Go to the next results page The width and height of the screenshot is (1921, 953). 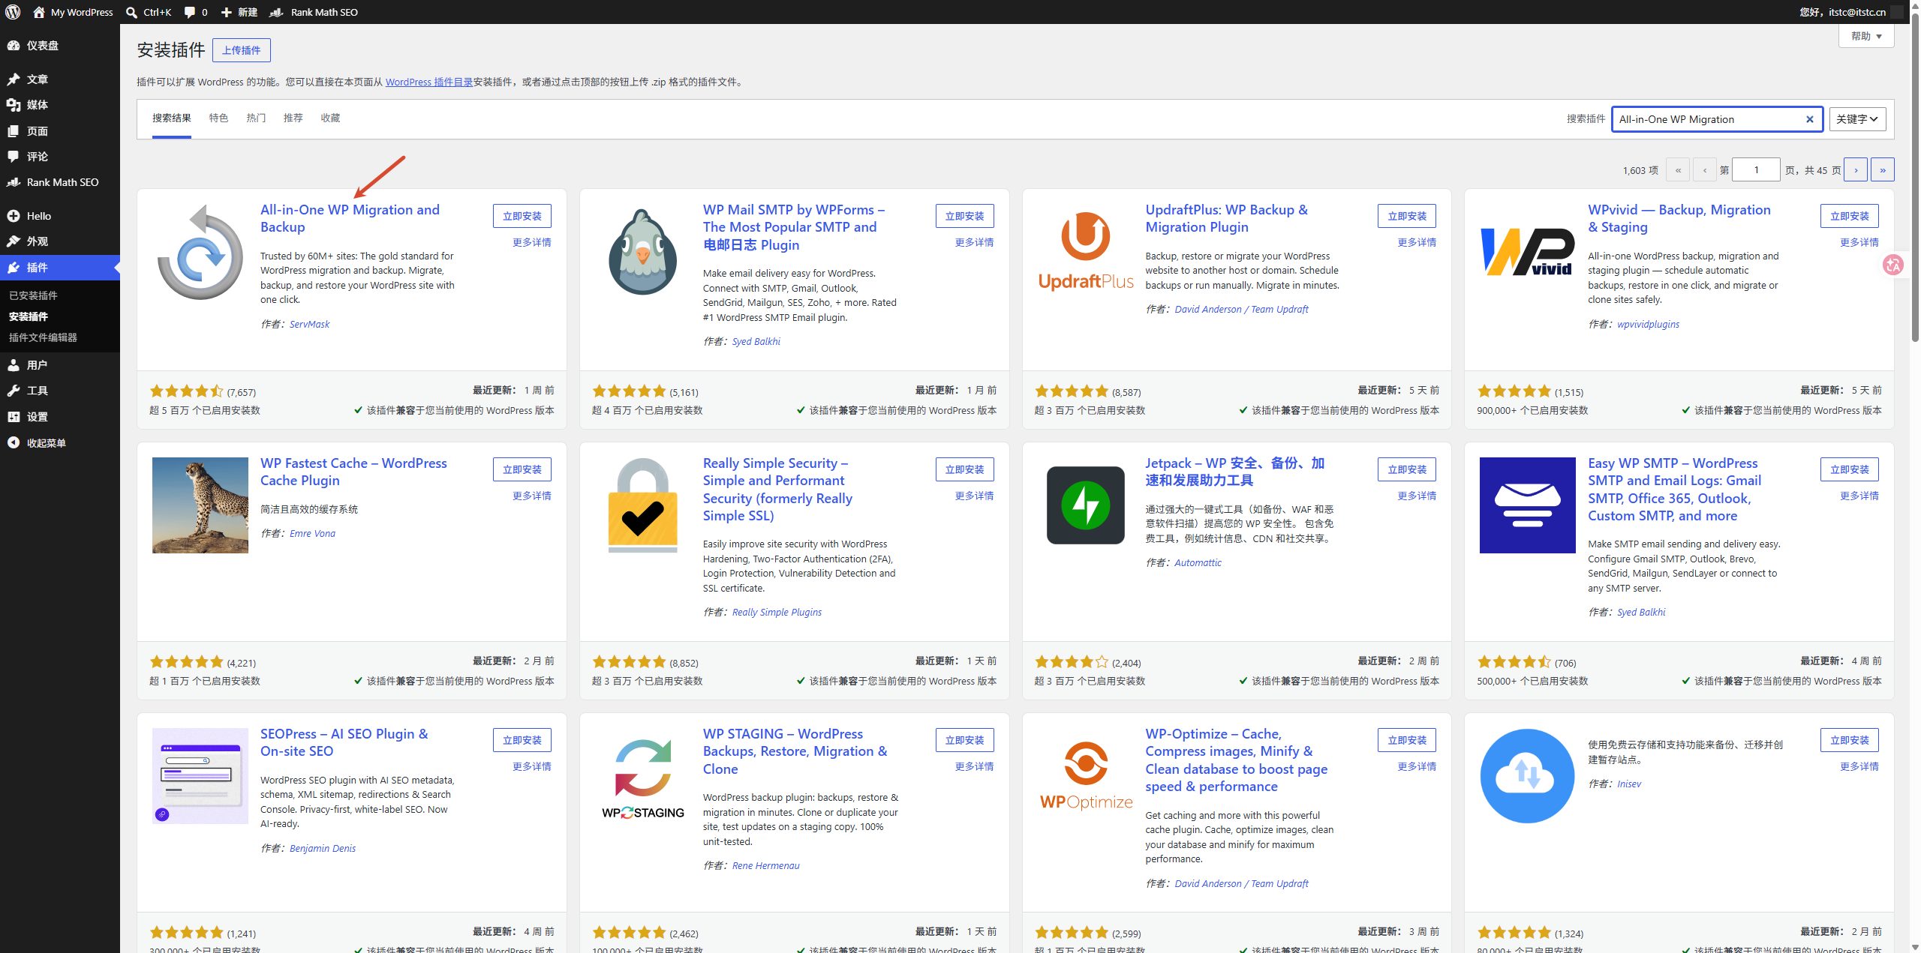(1856, 169)
